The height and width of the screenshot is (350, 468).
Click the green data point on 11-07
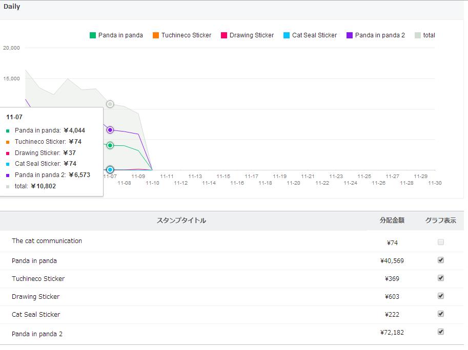110,145
